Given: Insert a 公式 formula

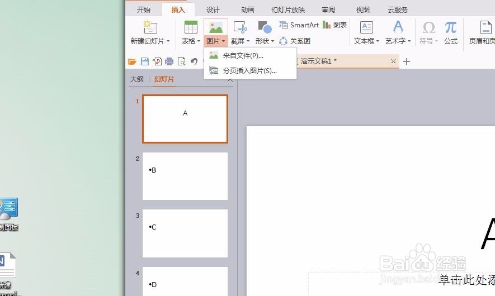Looking at the screenshot, I should pos(451,32).
